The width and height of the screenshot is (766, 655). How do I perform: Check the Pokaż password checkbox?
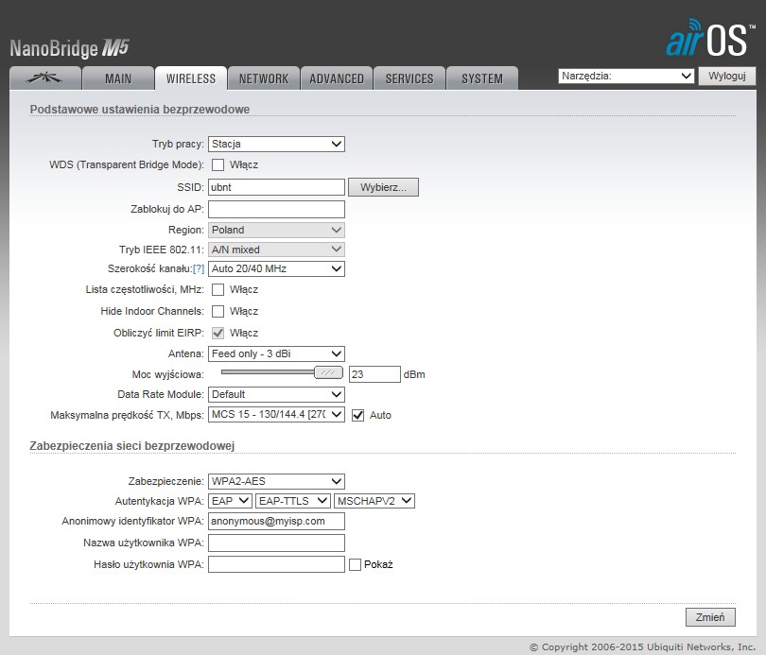tap(356, 564)
